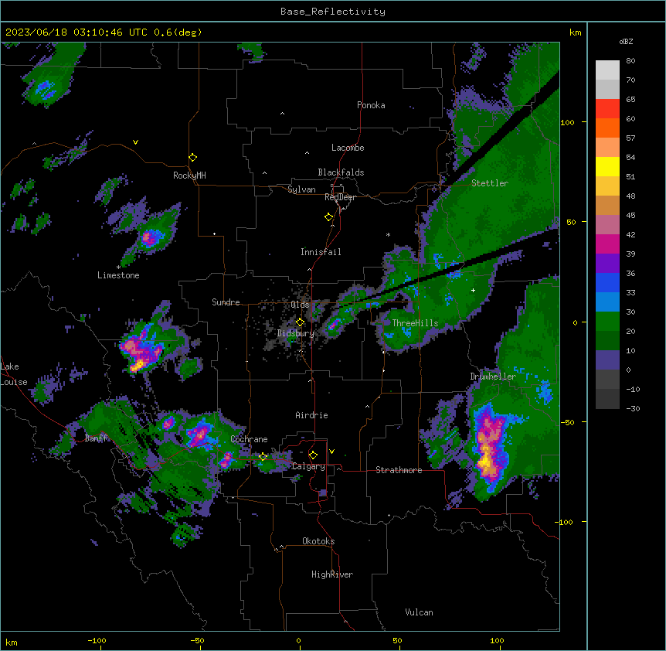The image size is (666, 651).
Task: Click the Base_Reflectivity title text
Action: coord(332,12)
